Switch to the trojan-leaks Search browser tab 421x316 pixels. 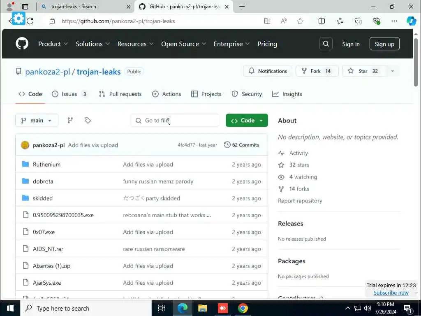[85, 7]
